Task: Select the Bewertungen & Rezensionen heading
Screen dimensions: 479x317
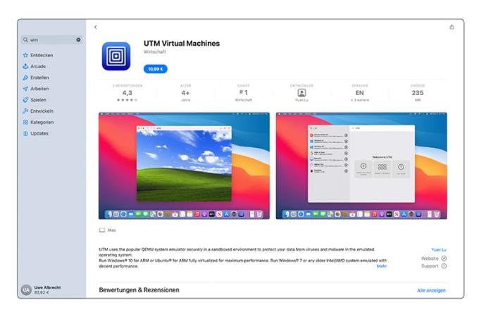Action: pos(139,290)
